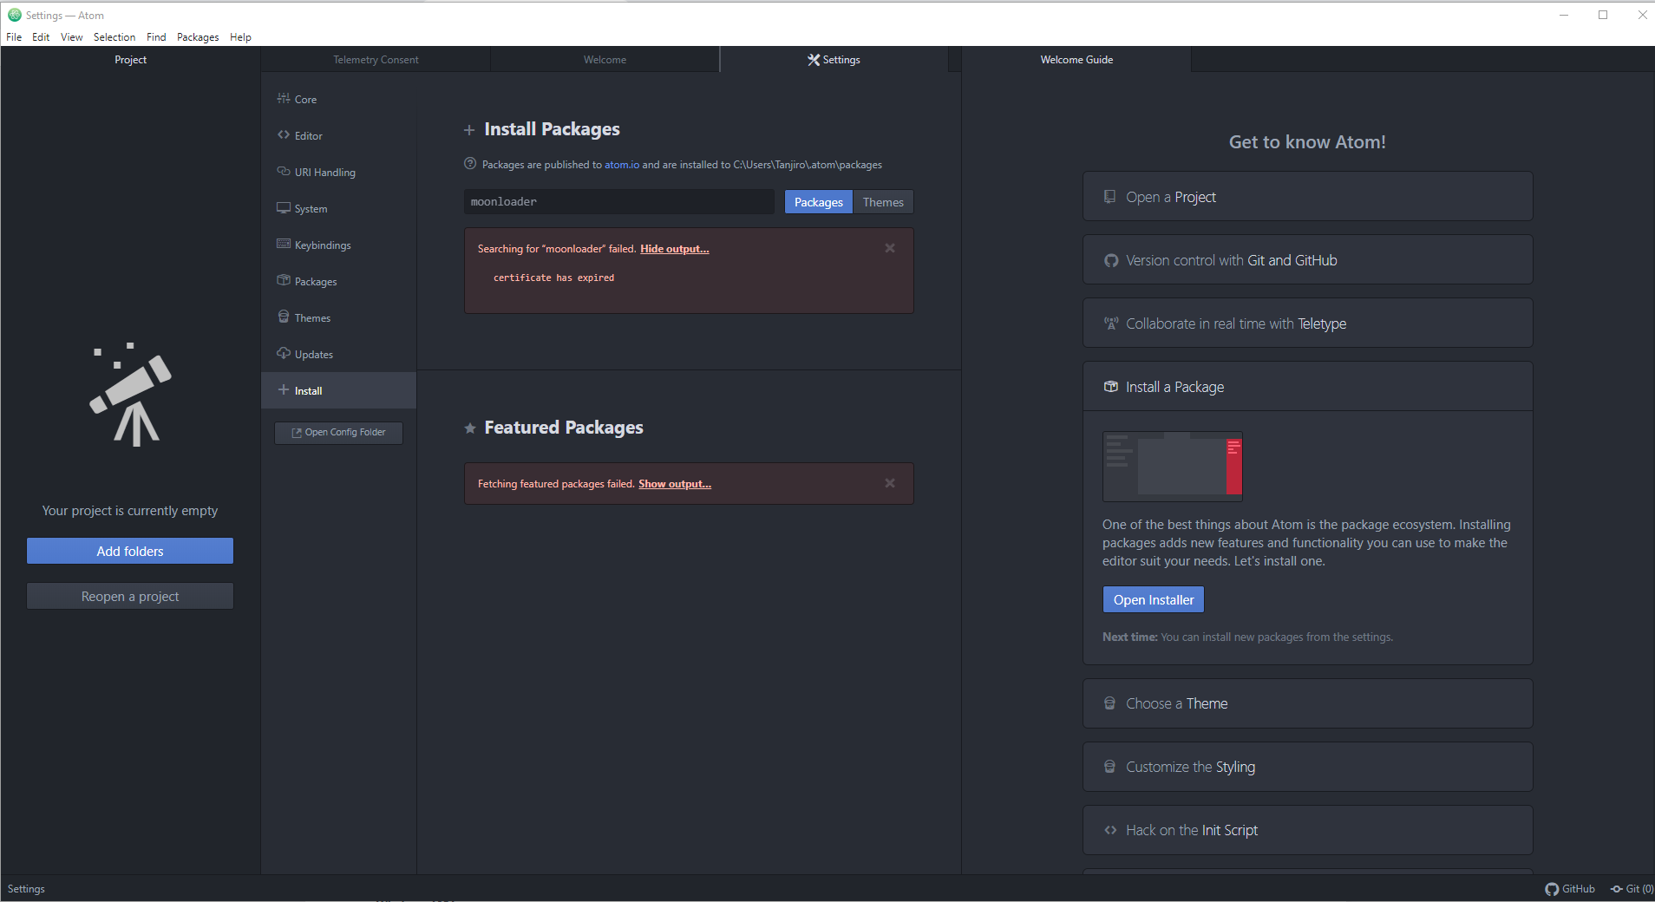Dismiss the featured packages failed error
The height and width of the screenshot is (902, 1655).
890,483
